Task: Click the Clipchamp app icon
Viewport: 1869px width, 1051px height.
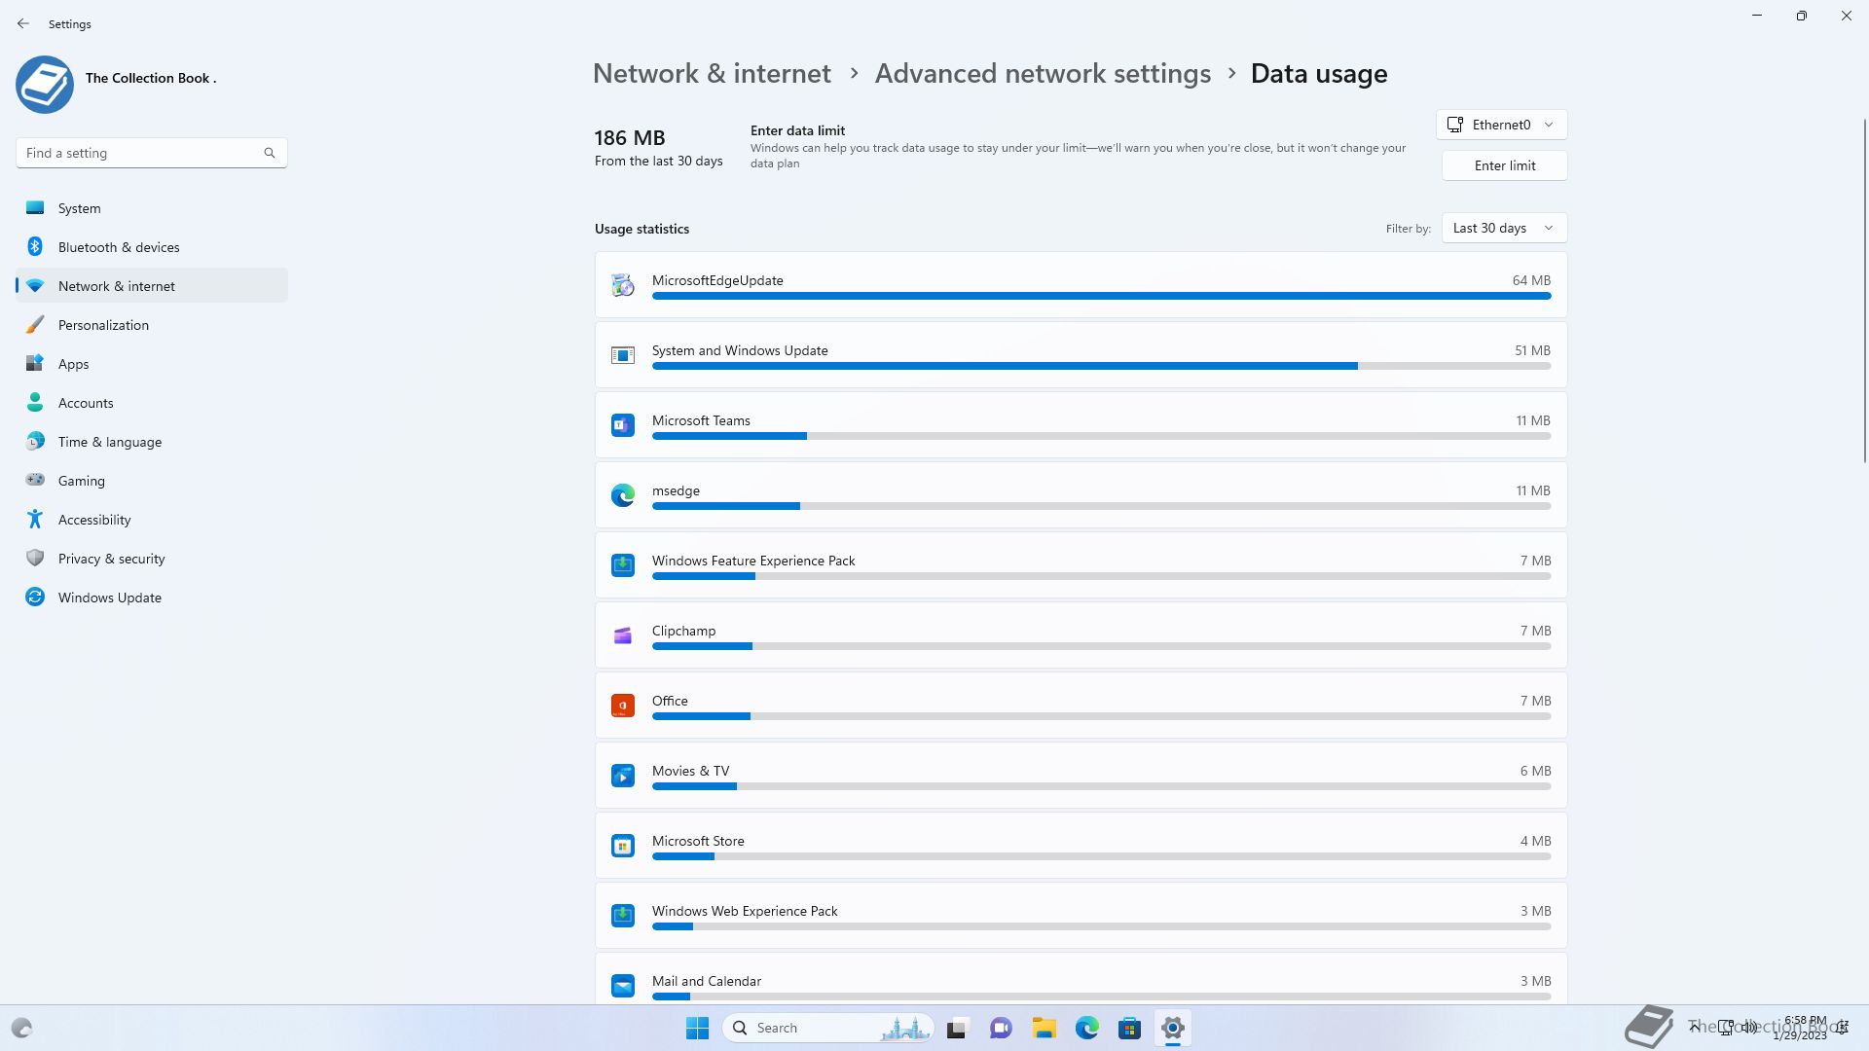Action: click(623, 635)
